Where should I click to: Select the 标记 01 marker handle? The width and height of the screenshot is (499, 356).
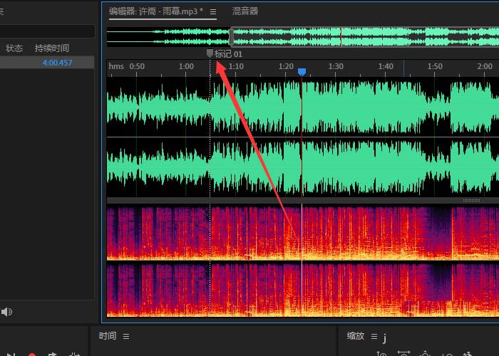point(210,53)
